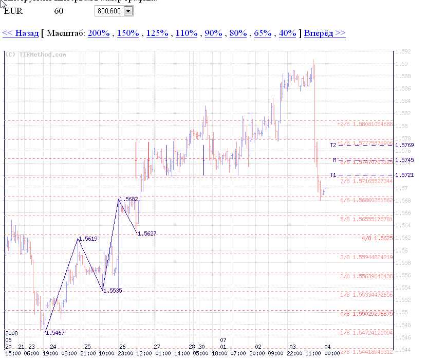
Task: Shrink chart using the 90% link
Action: pos(214,33)
